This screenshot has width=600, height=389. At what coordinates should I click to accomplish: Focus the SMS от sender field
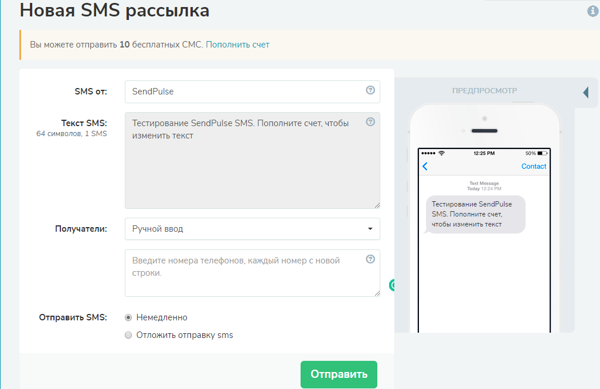252,92
